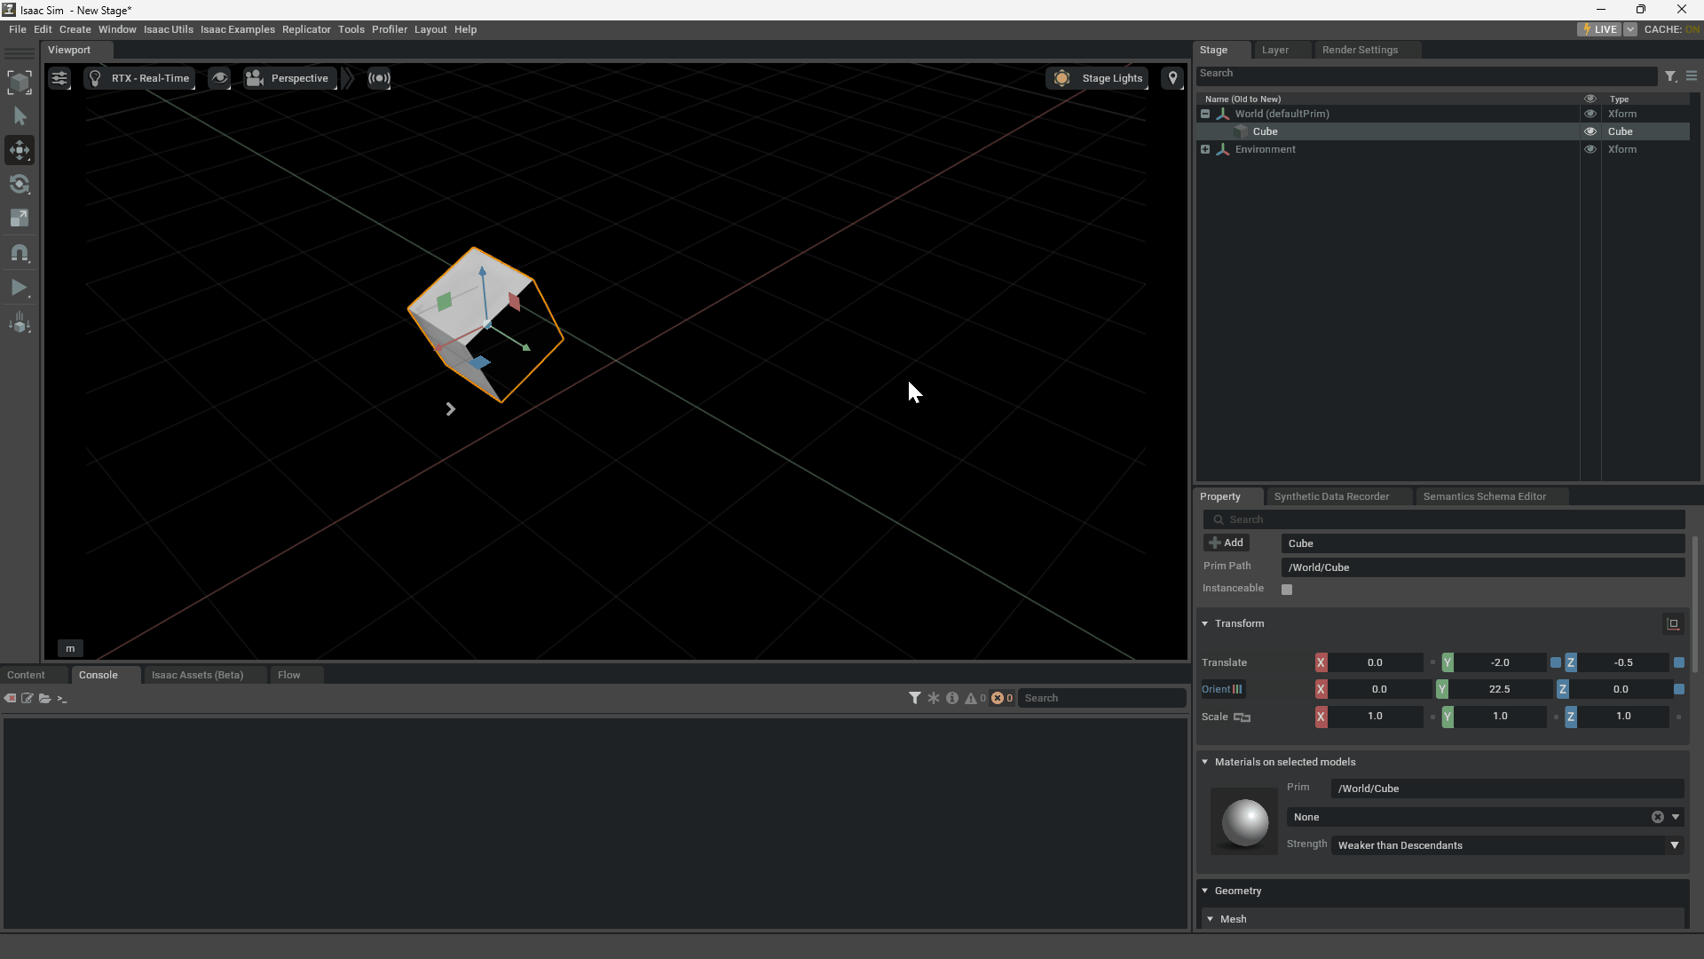Toggle the Snap magnet tool
The width and height of the screenshot is (1704, 959).
click(x=20, y=253)
